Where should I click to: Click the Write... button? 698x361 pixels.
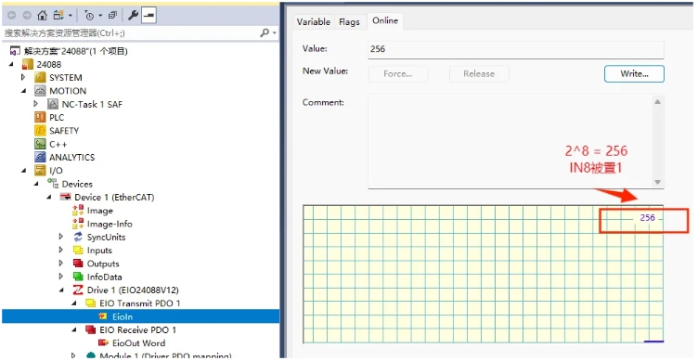(x=634, y=74)
